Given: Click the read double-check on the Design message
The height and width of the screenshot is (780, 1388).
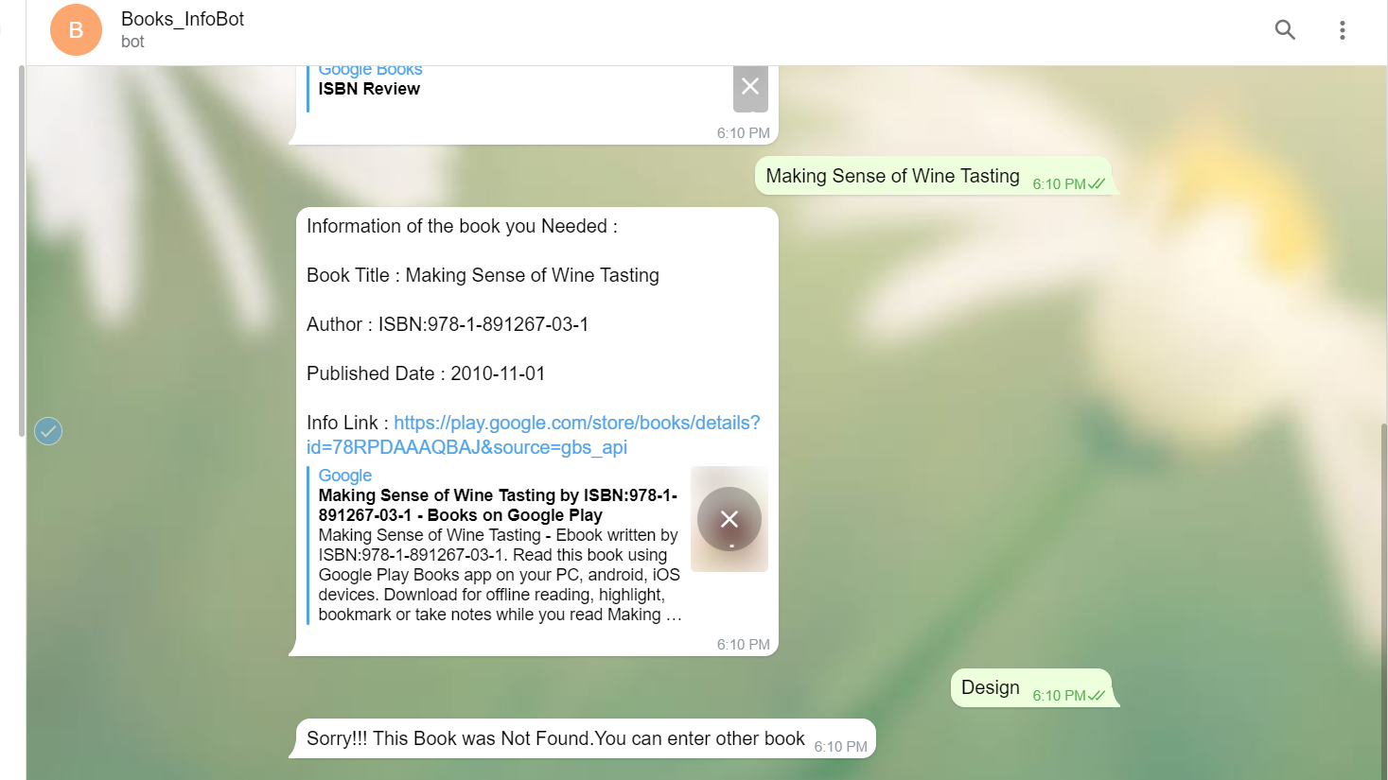Looking at the screenshot, I should click(1097, 695).
